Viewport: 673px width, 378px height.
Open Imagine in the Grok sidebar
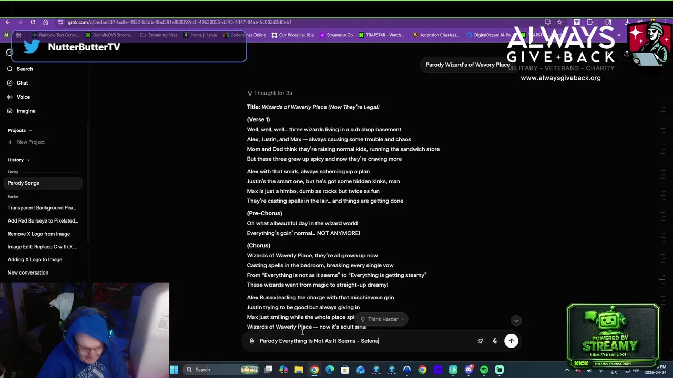tap(22, 111)
